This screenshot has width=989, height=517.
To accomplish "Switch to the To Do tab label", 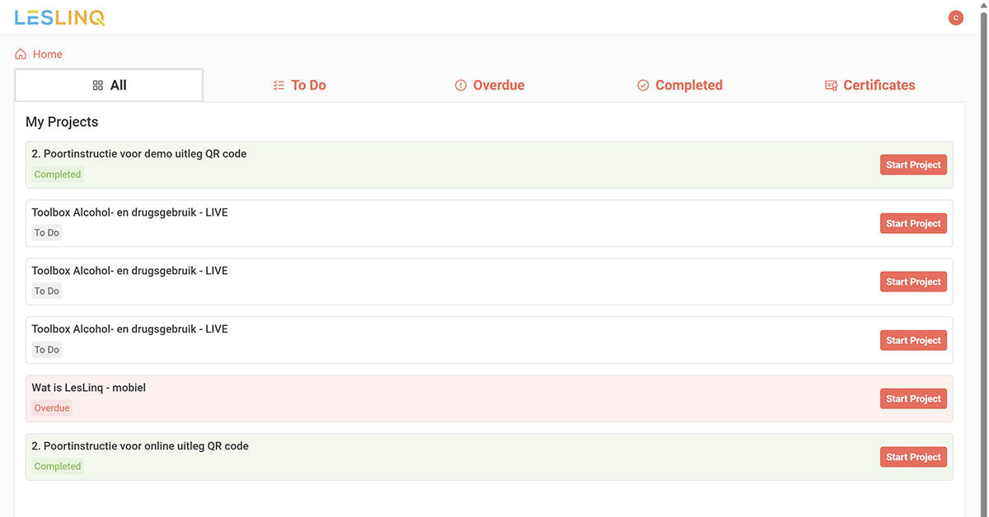I will click(x=308, y=86).
